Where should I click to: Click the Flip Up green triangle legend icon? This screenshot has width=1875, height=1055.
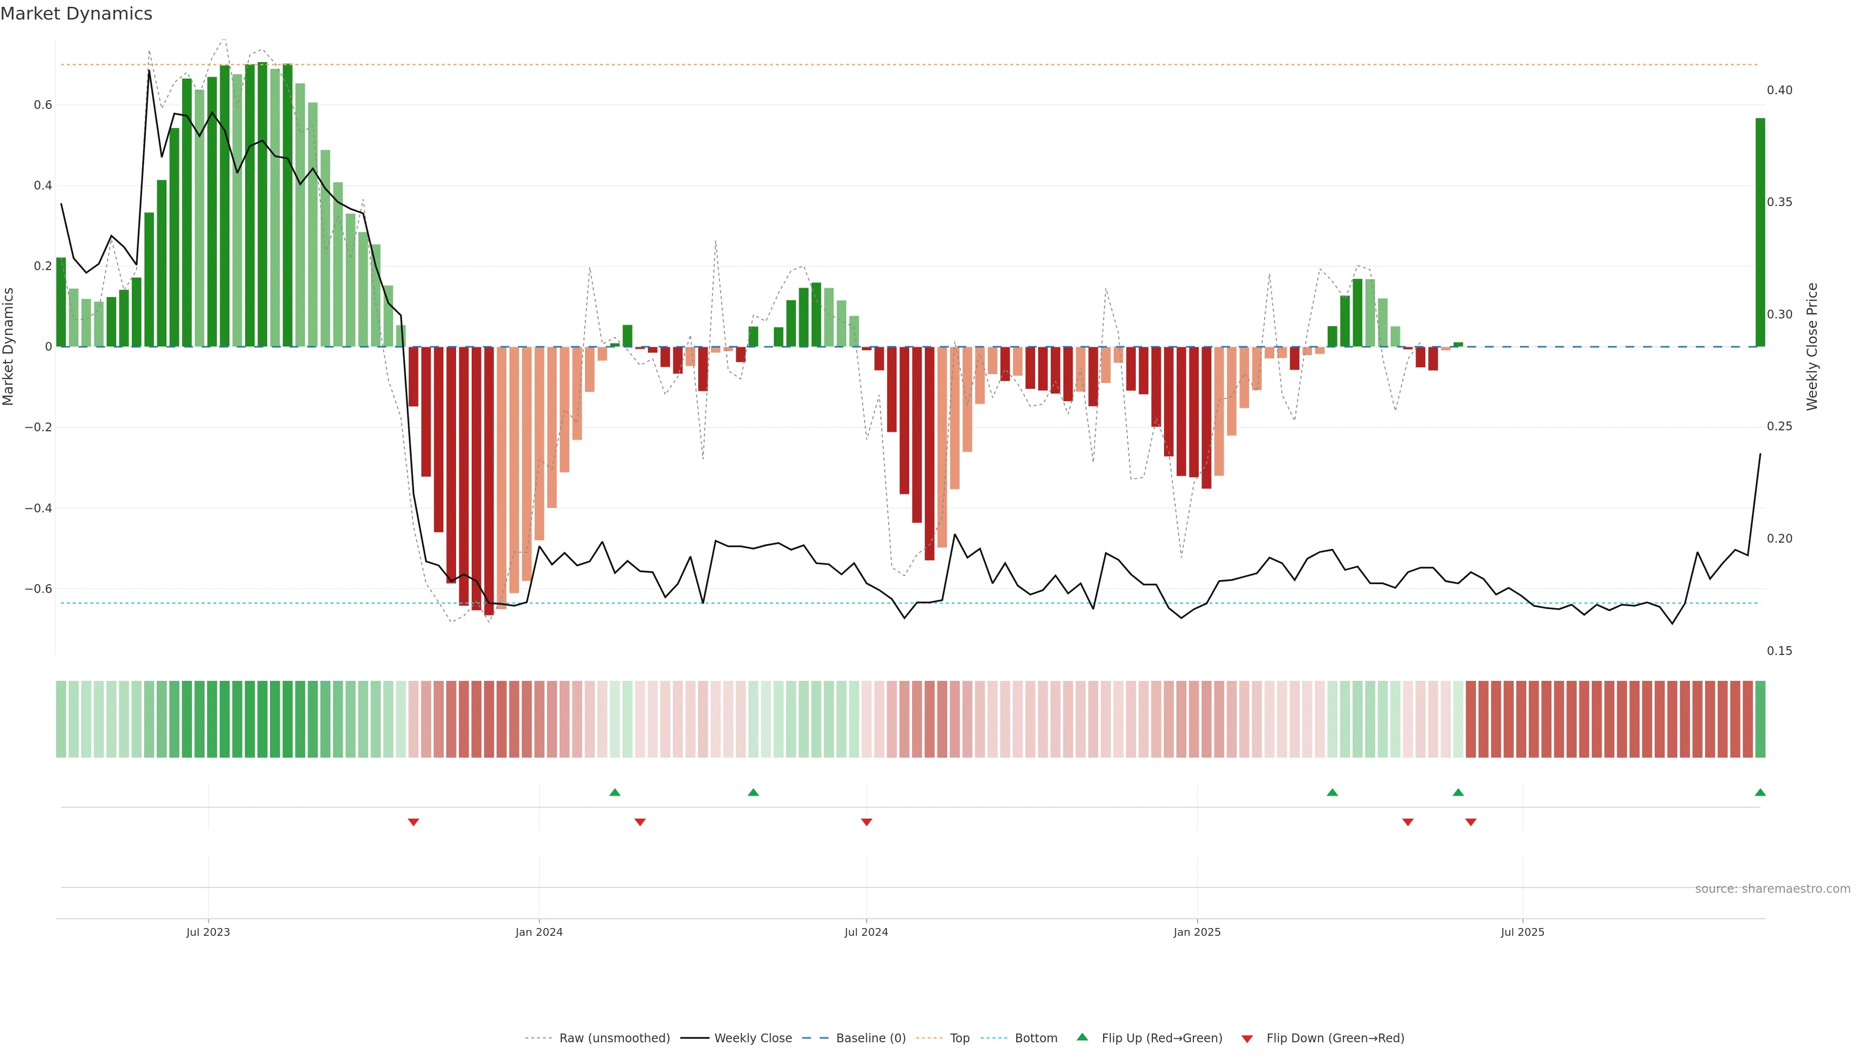coord(1083,1037)
